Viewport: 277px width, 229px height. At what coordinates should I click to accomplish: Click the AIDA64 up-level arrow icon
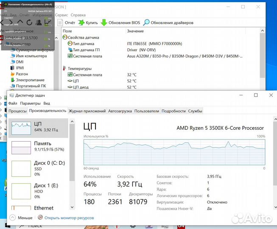point(20,22)
